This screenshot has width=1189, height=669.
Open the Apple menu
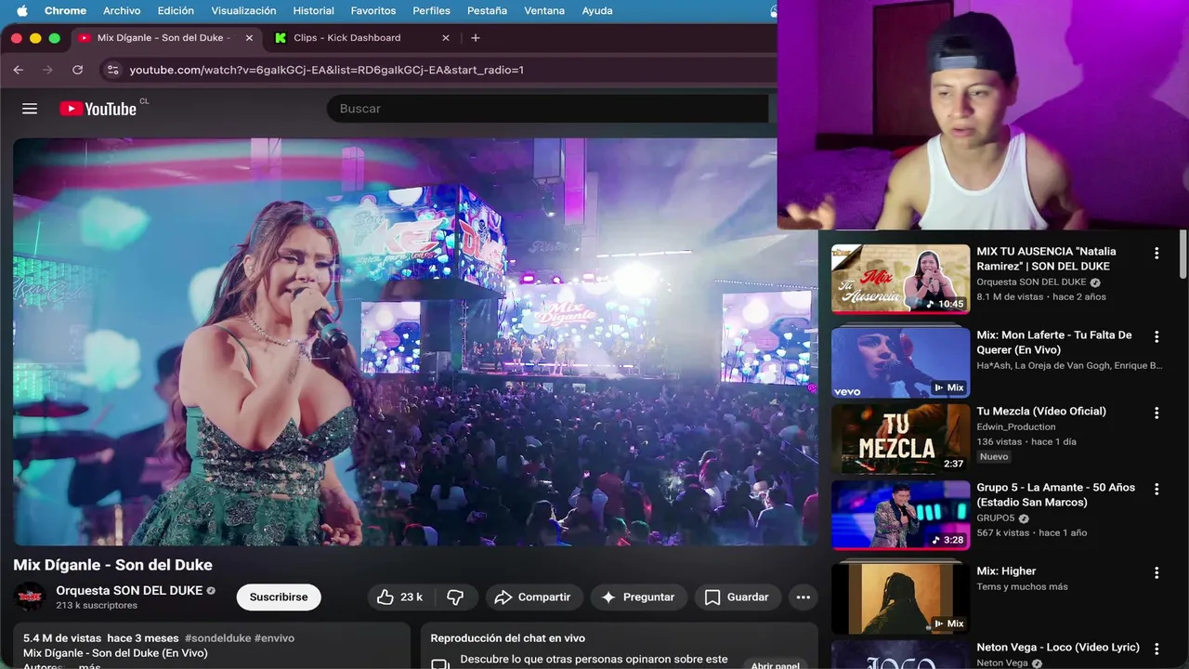(x=21, y=11)
